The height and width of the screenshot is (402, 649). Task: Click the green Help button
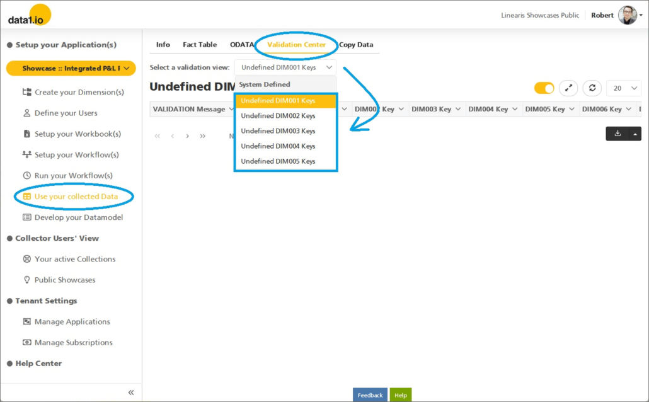tap(400, 395)
